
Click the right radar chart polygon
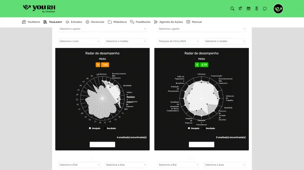202,98
